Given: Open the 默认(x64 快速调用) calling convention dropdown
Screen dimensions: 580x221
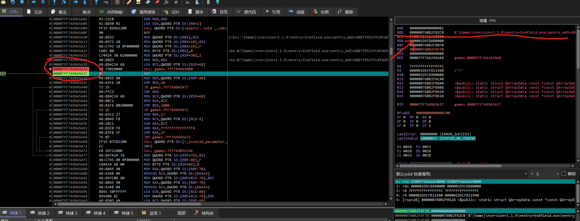Looking at the screenshot, I should [x=461, y=174].
